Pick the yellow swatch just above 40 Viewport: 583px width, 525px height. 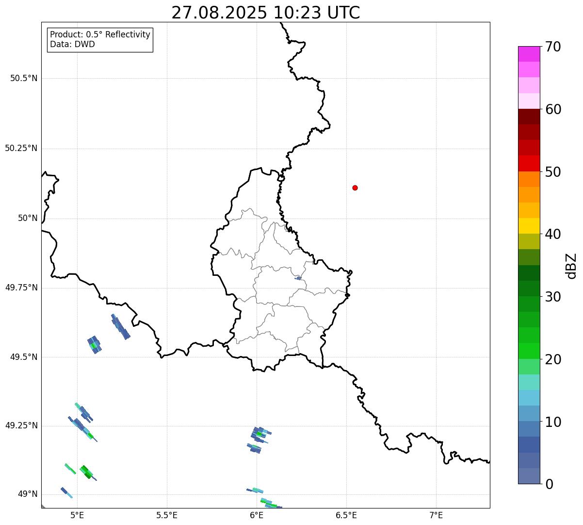coord(529,226)
